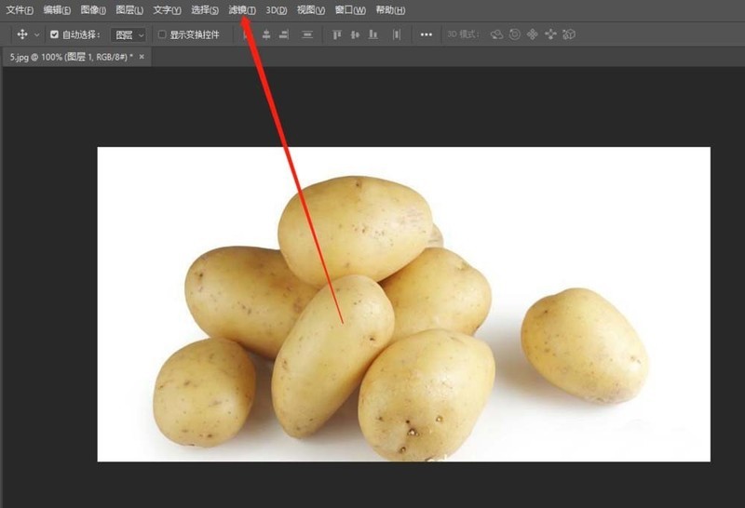Screen dimensions: 745x508
Task: Enable the 显示变换控件 checkbox
Action: coord(162,34)
